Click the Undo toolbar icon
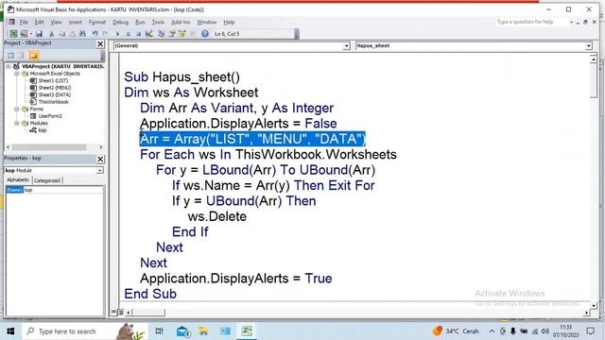This screenshot has width=605, height=340. click(95, 34)
